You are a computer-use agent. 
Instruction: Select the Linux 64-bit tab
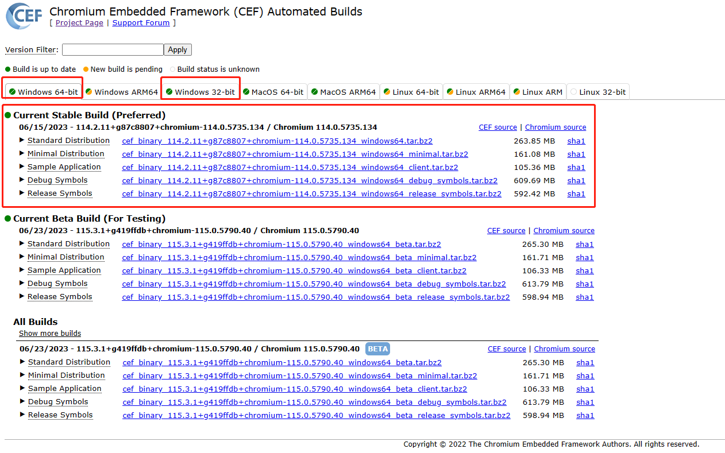(411, 92)
